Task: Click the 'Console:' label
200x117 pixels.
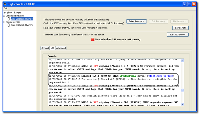Action: [52, 56]
